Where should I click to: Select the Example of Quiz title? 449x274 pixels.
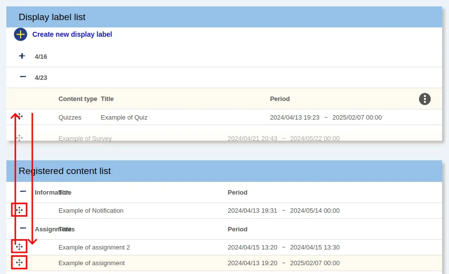(124, 118)
